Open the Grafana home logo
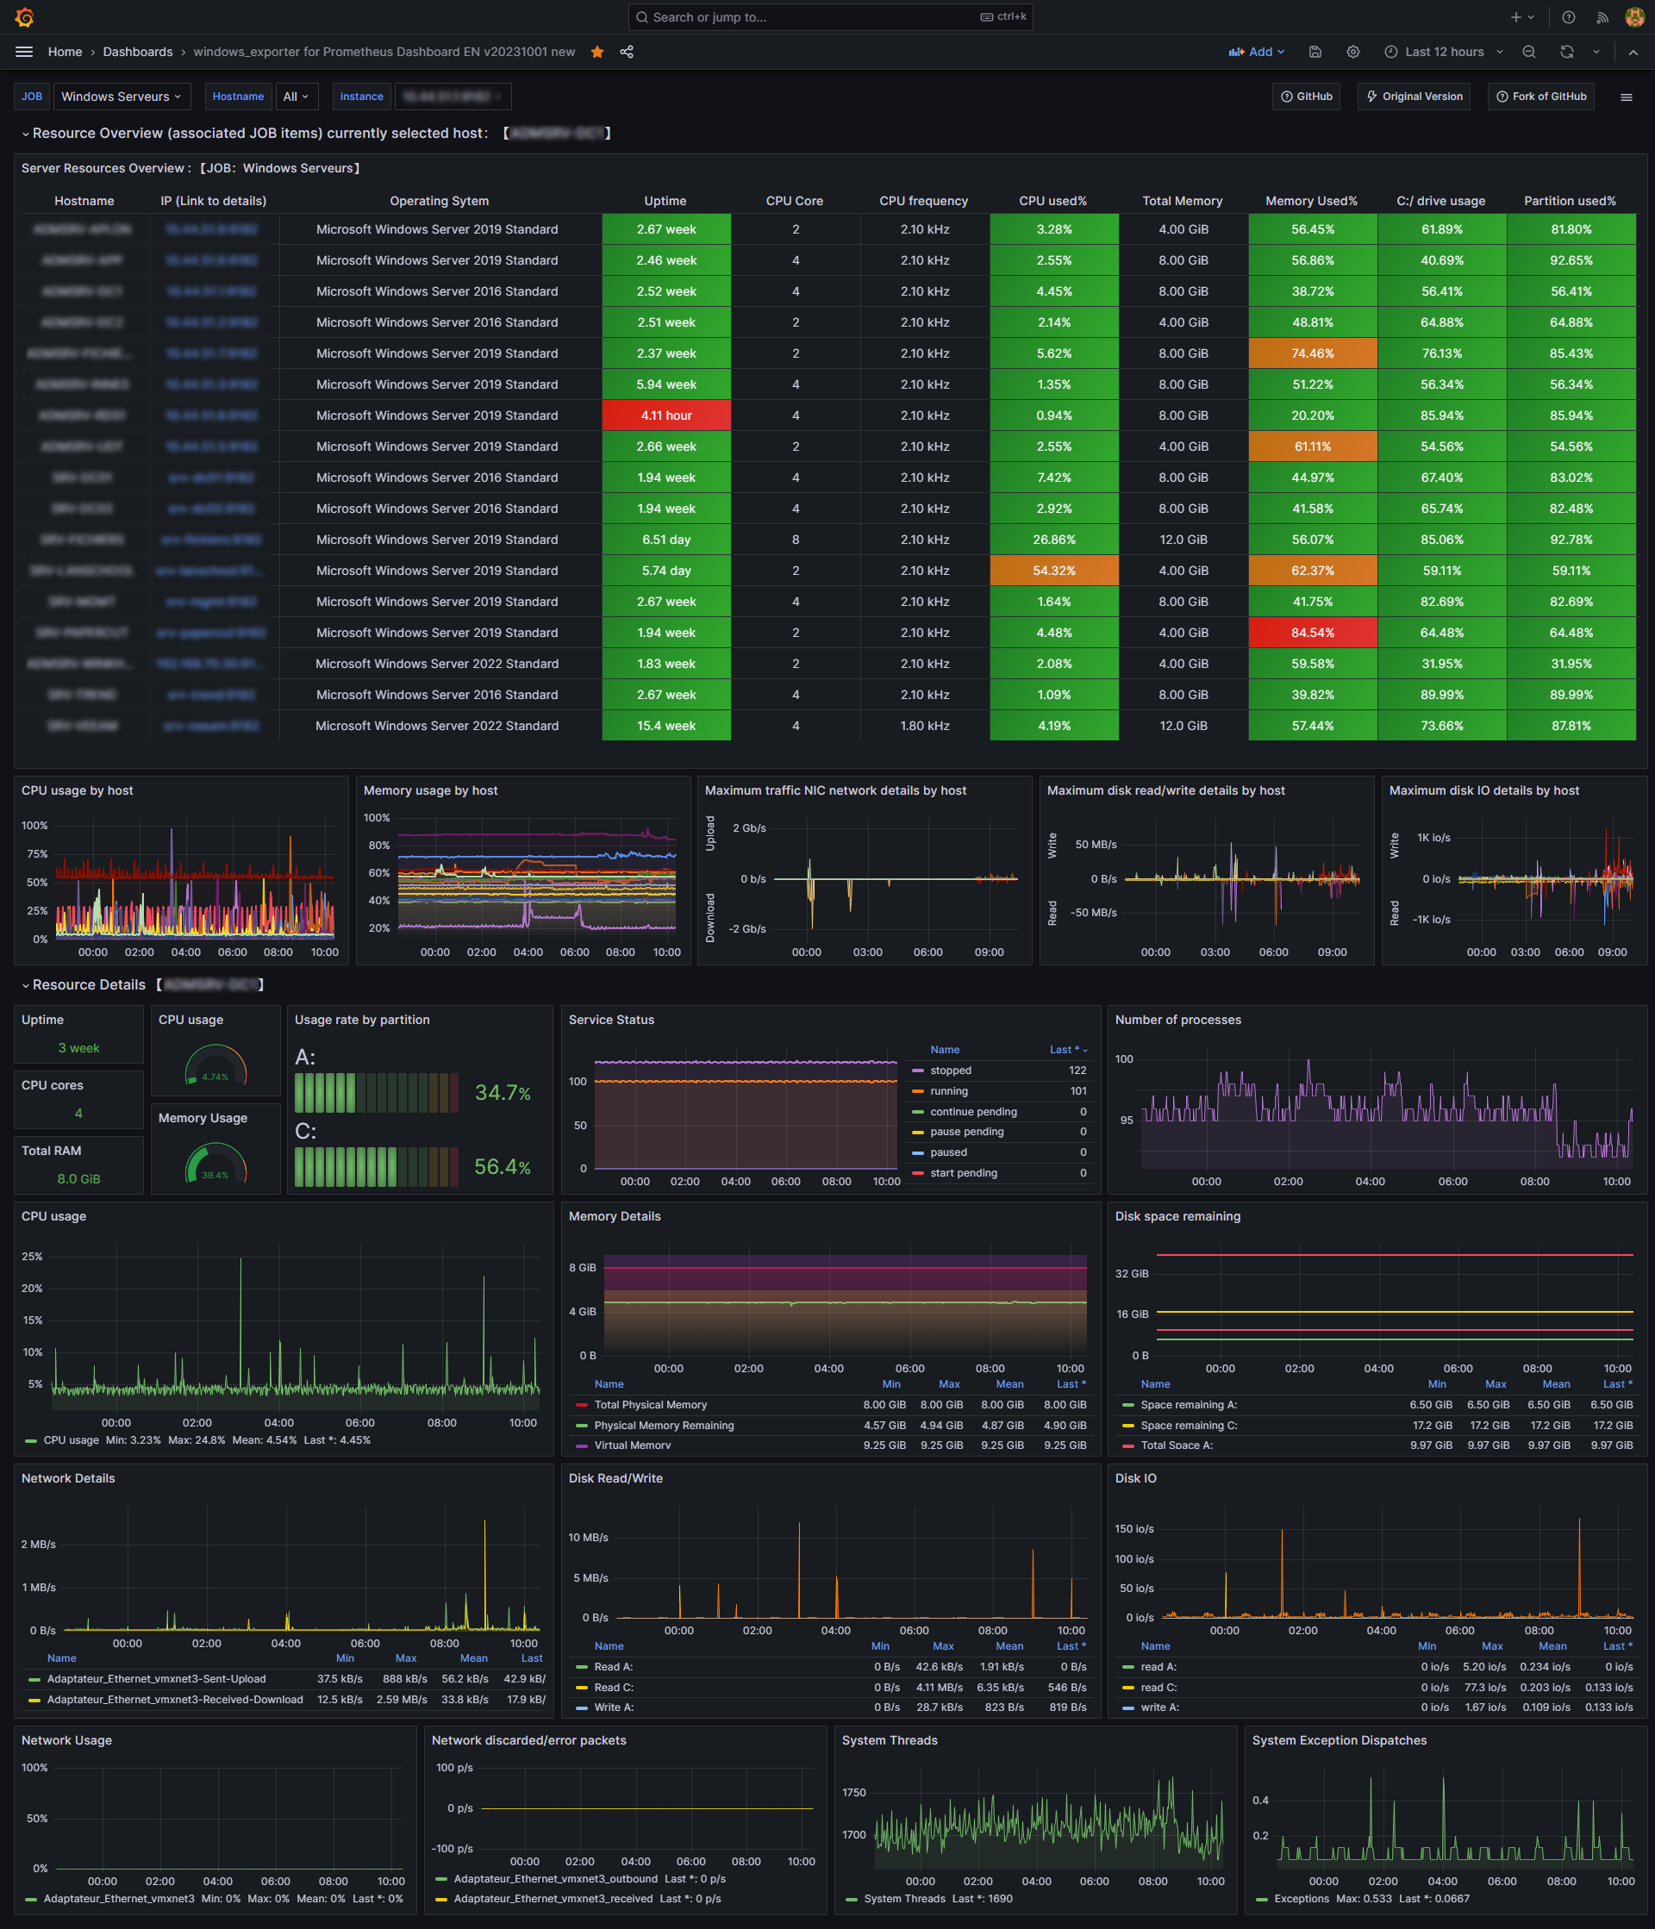The width and height of the screenshot is (1655, 1929). [x=25, y=16]
